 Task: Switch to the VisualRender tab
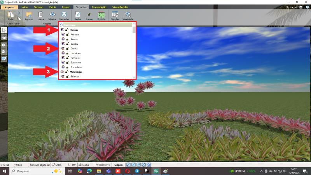pos(120,7)
